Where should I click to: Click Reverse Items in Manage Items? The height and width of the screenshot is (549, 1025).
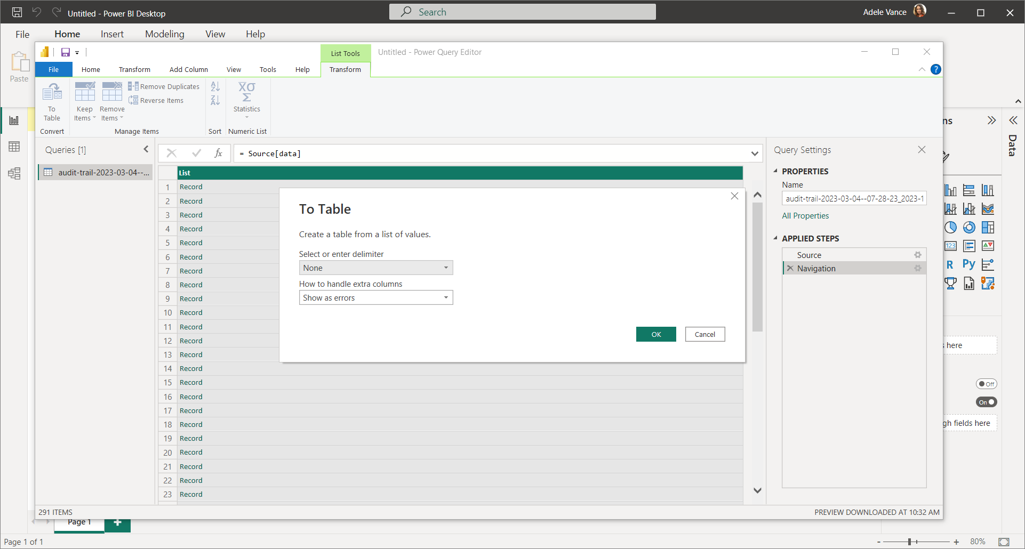click(156, 101)
